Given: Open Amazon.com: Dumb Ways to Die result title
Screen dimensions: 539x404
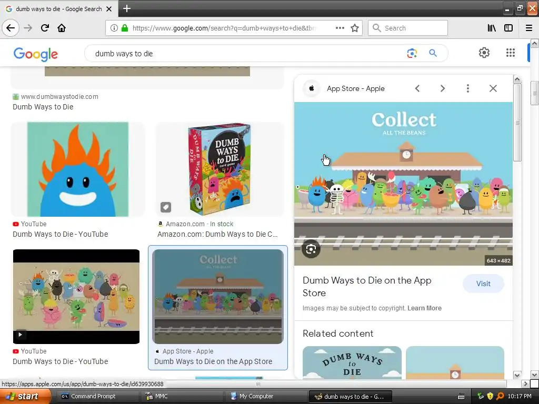Looking at the screenshot, I should [217, 234].
